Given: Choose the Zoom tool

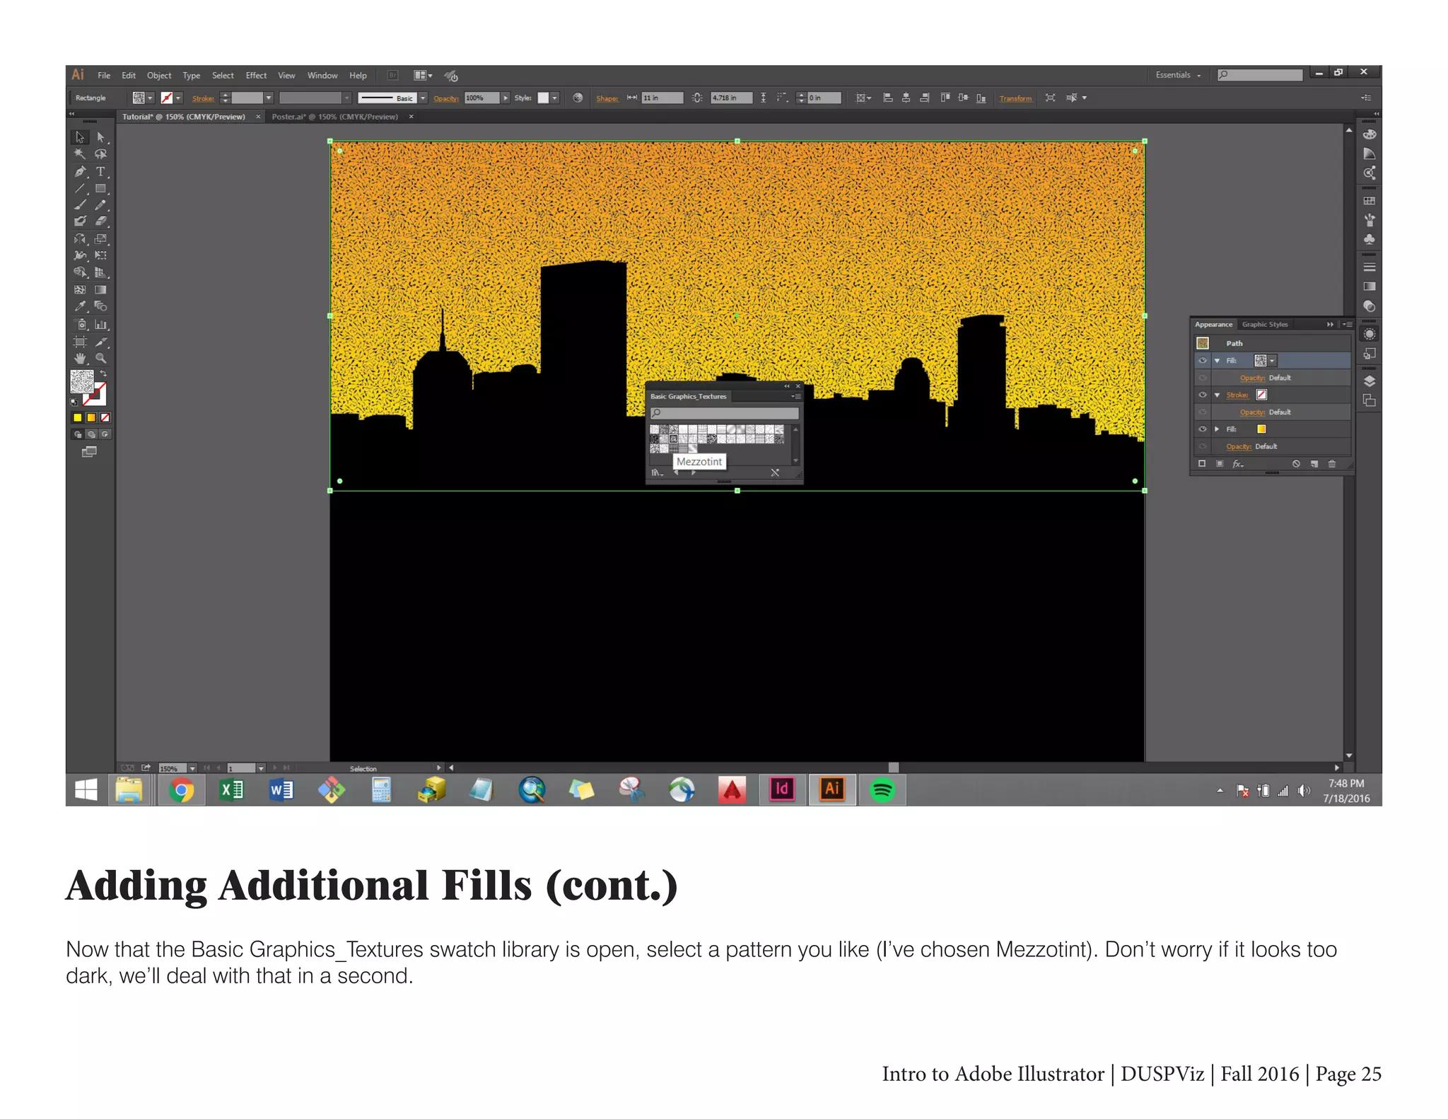Looking at the screenshot, I should point(100,359).
